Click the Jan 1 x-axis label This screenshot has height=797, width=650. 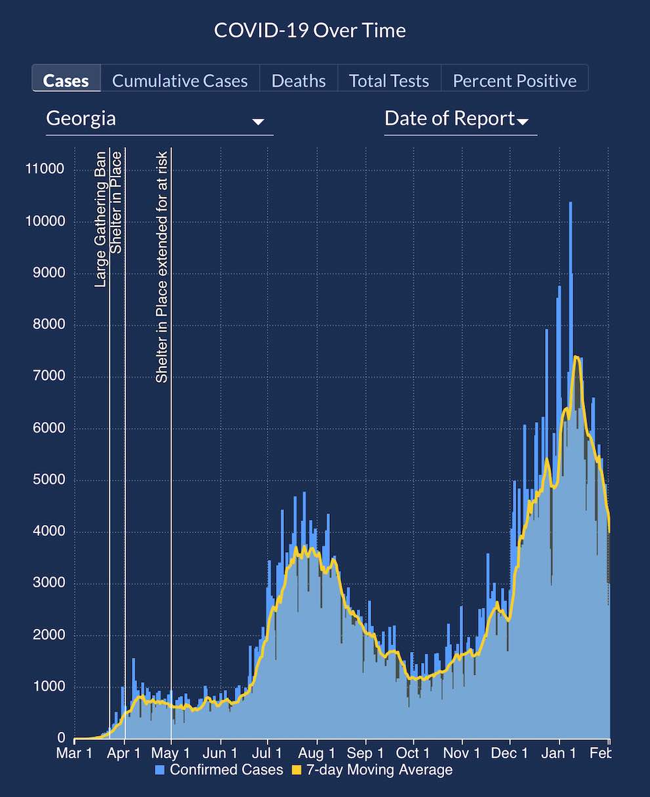[559, 753]
